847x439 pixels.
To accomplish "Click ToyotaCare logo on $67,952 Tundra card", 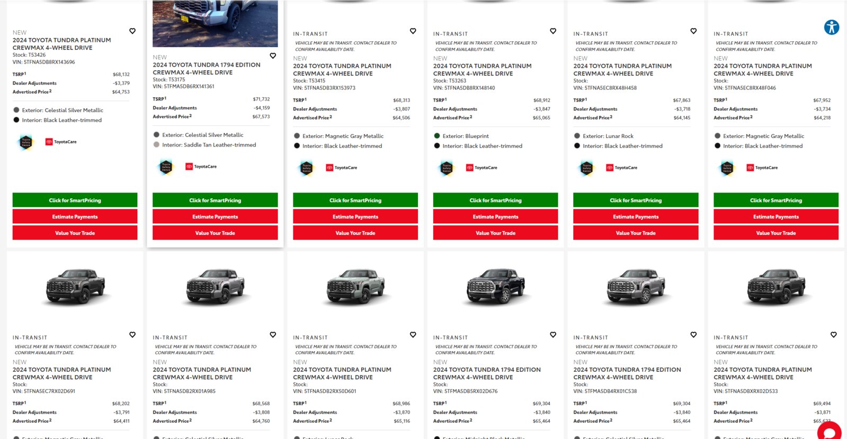I will pos(762,168).
